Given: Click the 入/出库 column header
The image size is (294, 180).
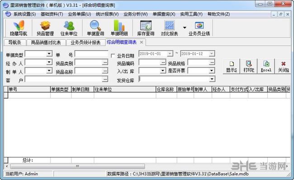Looking at the screenshot, I should [258, 89].
